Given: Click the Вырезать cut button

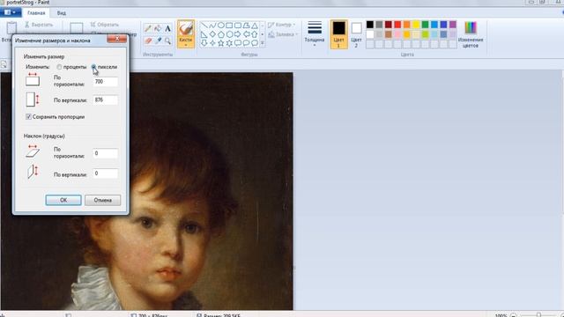Looking at the screenshot, I should 39,25.
